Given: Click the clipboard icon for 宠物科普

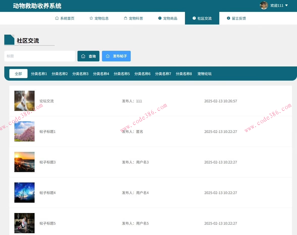Looking at the screenshot, I should [x=125, y=18].
